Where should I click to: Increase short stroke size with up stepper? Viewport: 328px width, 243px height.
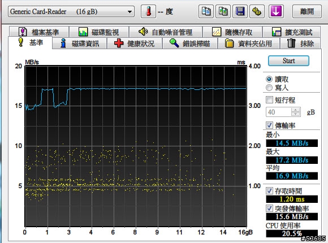(296, 110)
